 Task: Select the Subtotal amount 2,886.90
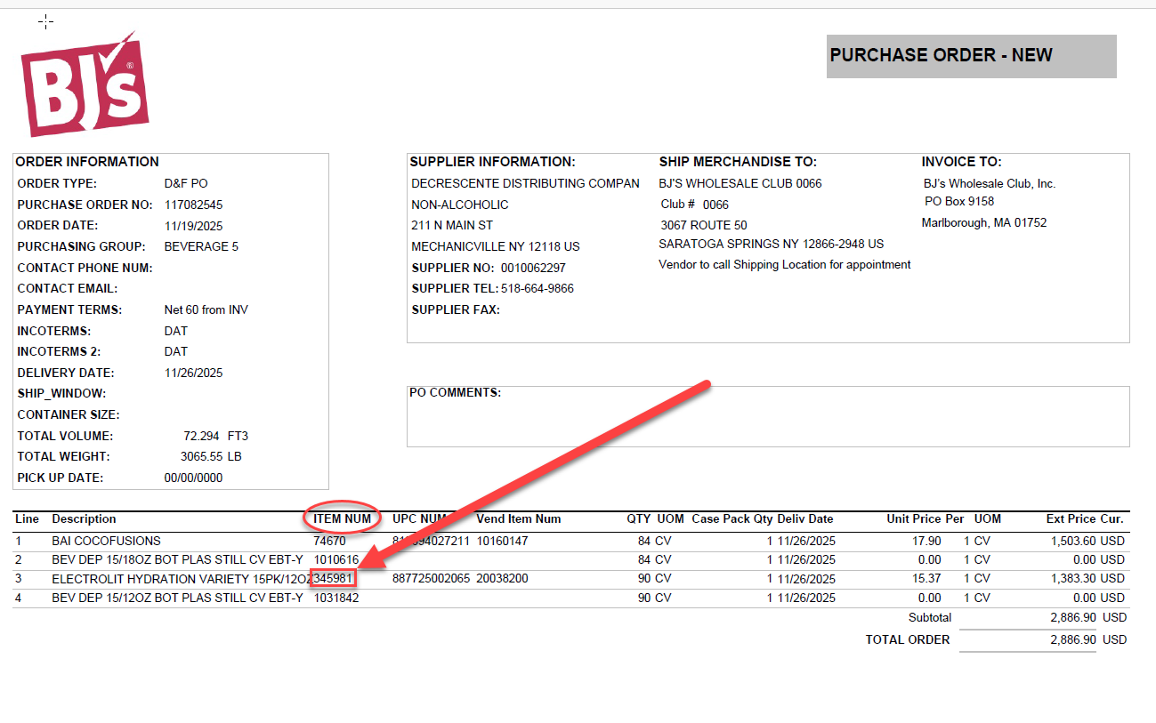[x=1073, y=617]
